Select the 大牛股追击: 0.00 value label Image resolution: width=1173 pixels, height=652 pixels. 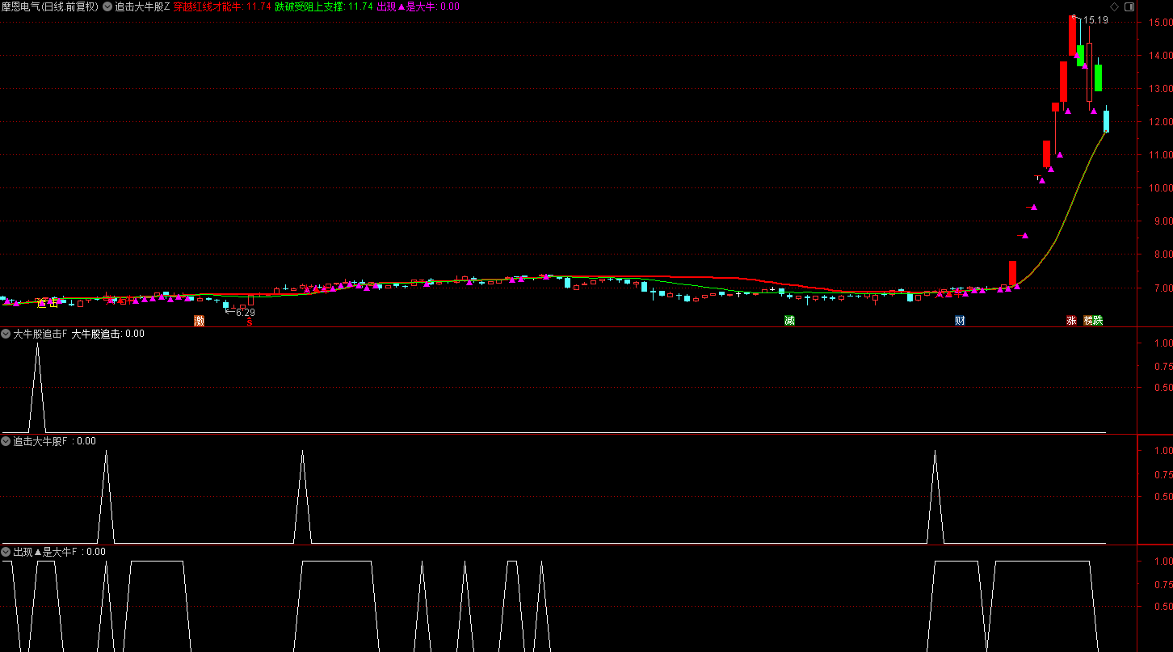click(108, 334)
